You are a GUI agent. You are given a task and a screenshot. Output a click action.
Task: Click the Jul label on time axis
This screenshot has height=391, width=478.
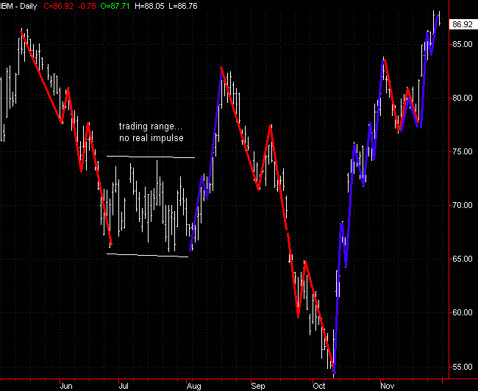coord(124,386)
